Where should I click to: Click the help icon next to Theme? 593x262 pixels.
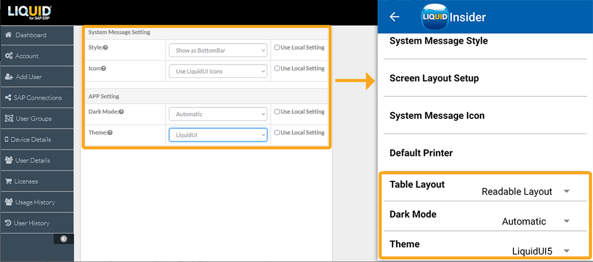point(110,133)
